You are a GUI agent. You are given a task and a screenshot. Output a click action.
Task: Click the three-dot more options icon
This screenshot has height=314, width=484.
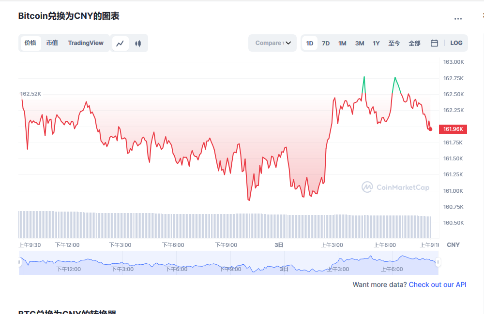(x=458, y=18)
